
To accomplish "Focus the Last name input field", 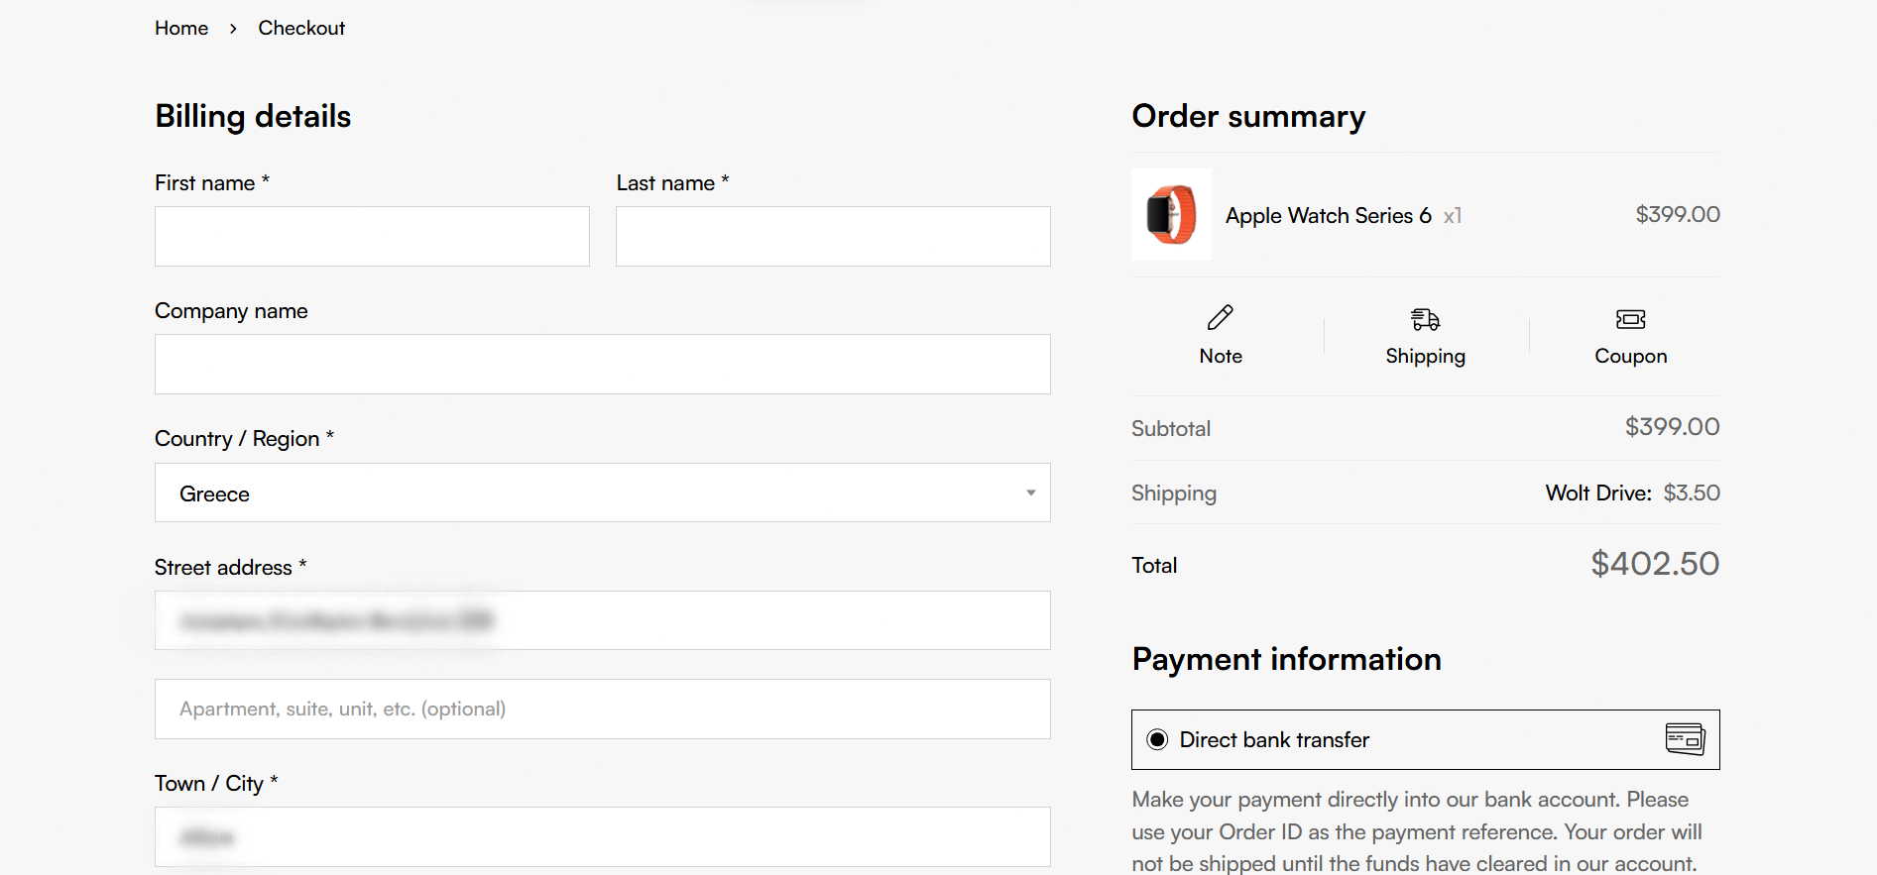I will pyautogui.click(x=833, y=237).
